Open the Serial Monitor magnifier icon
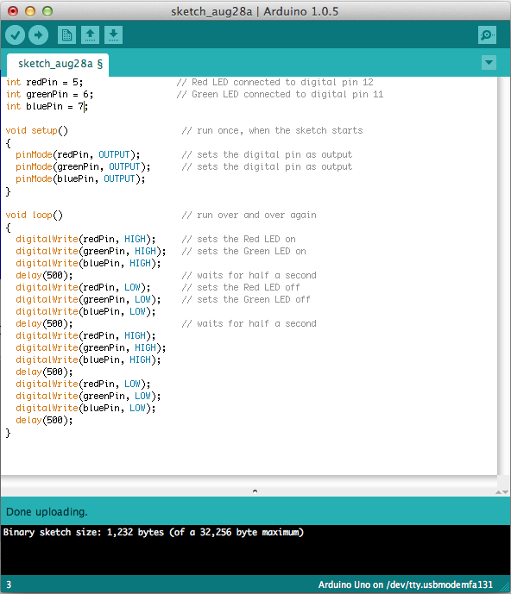 click(x=487, y=35)
